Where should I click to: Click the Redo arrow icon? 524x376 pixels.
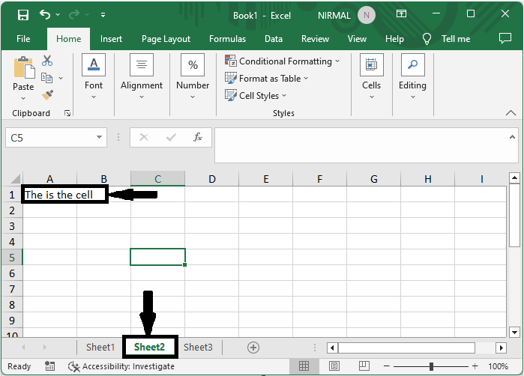(74, 14)
